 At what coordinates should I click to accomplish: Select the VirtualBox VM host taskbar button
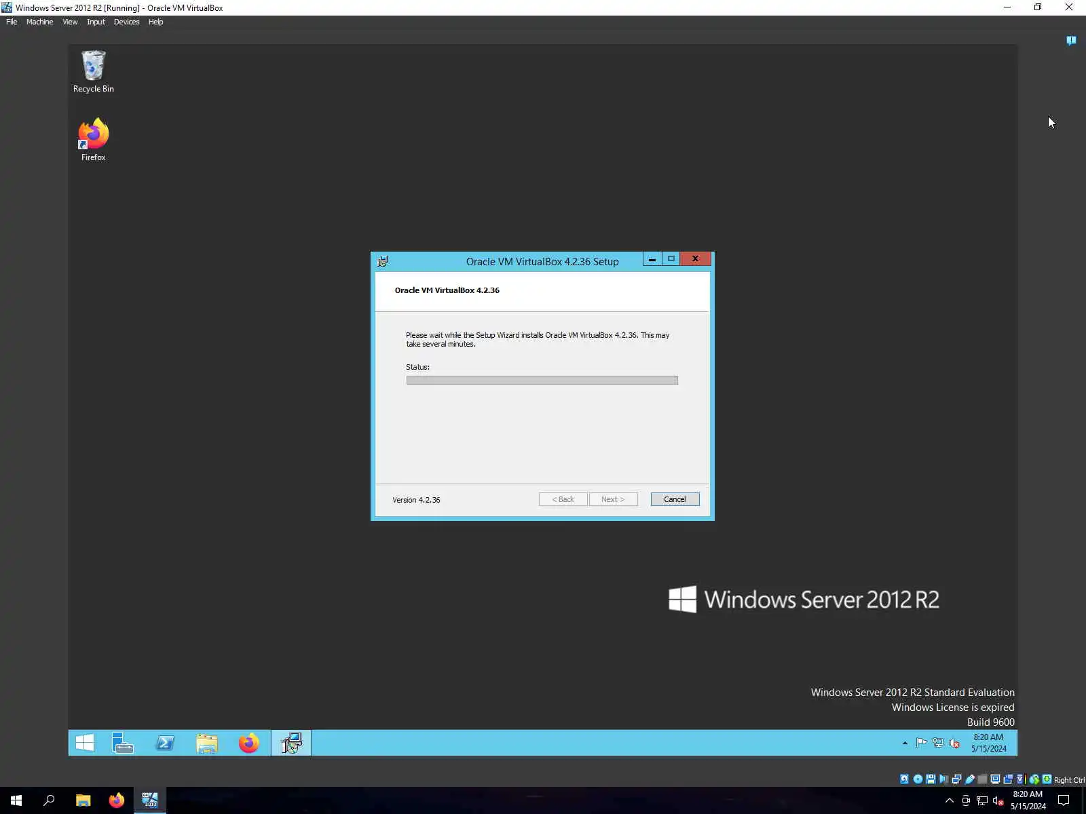pos(150,800)
